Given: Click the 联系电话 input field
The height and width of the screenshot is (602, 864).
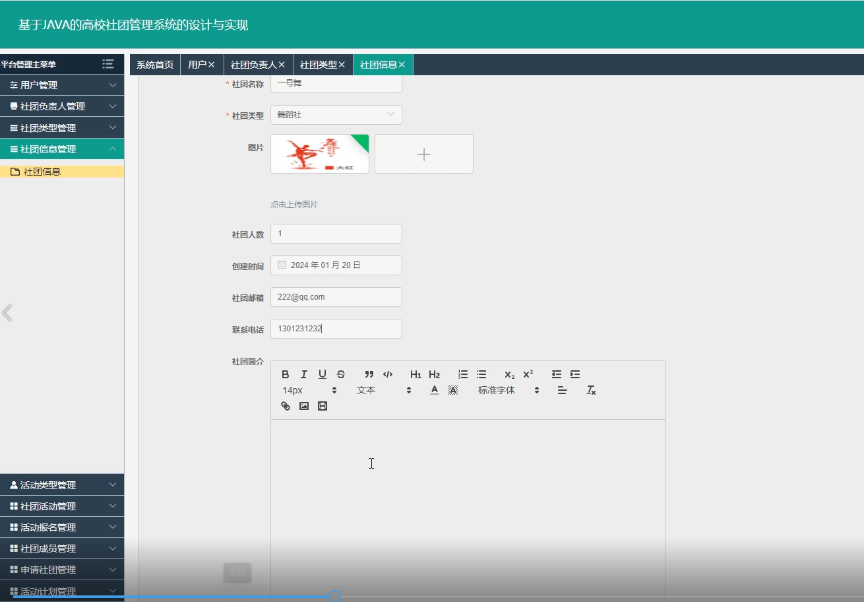Looking at the screenshot, I should coord(336,329).
